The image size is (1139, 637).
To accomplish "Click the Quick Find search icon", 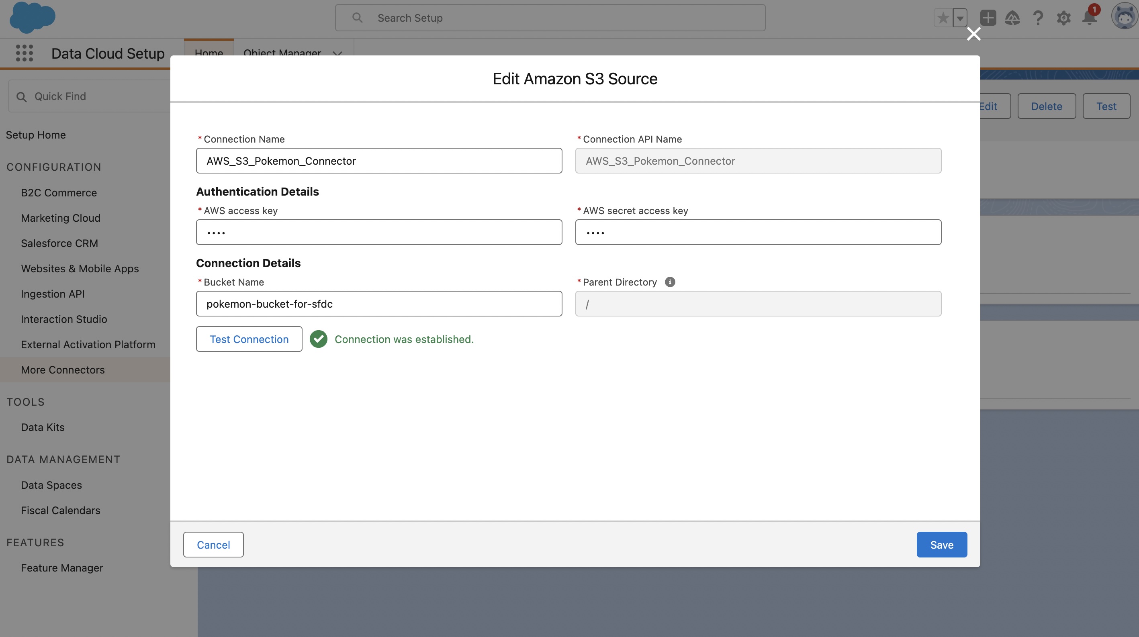I will click(21, 96).
